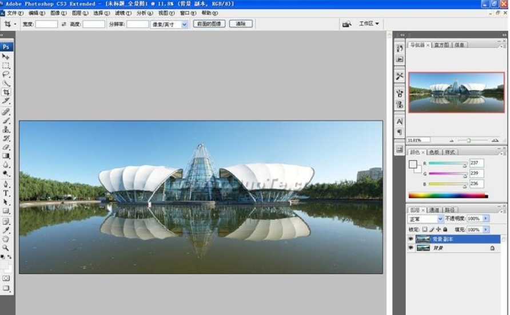510x315 pixels.
Task: Select the Move tool in the toolbox
Action: point(6,57)
